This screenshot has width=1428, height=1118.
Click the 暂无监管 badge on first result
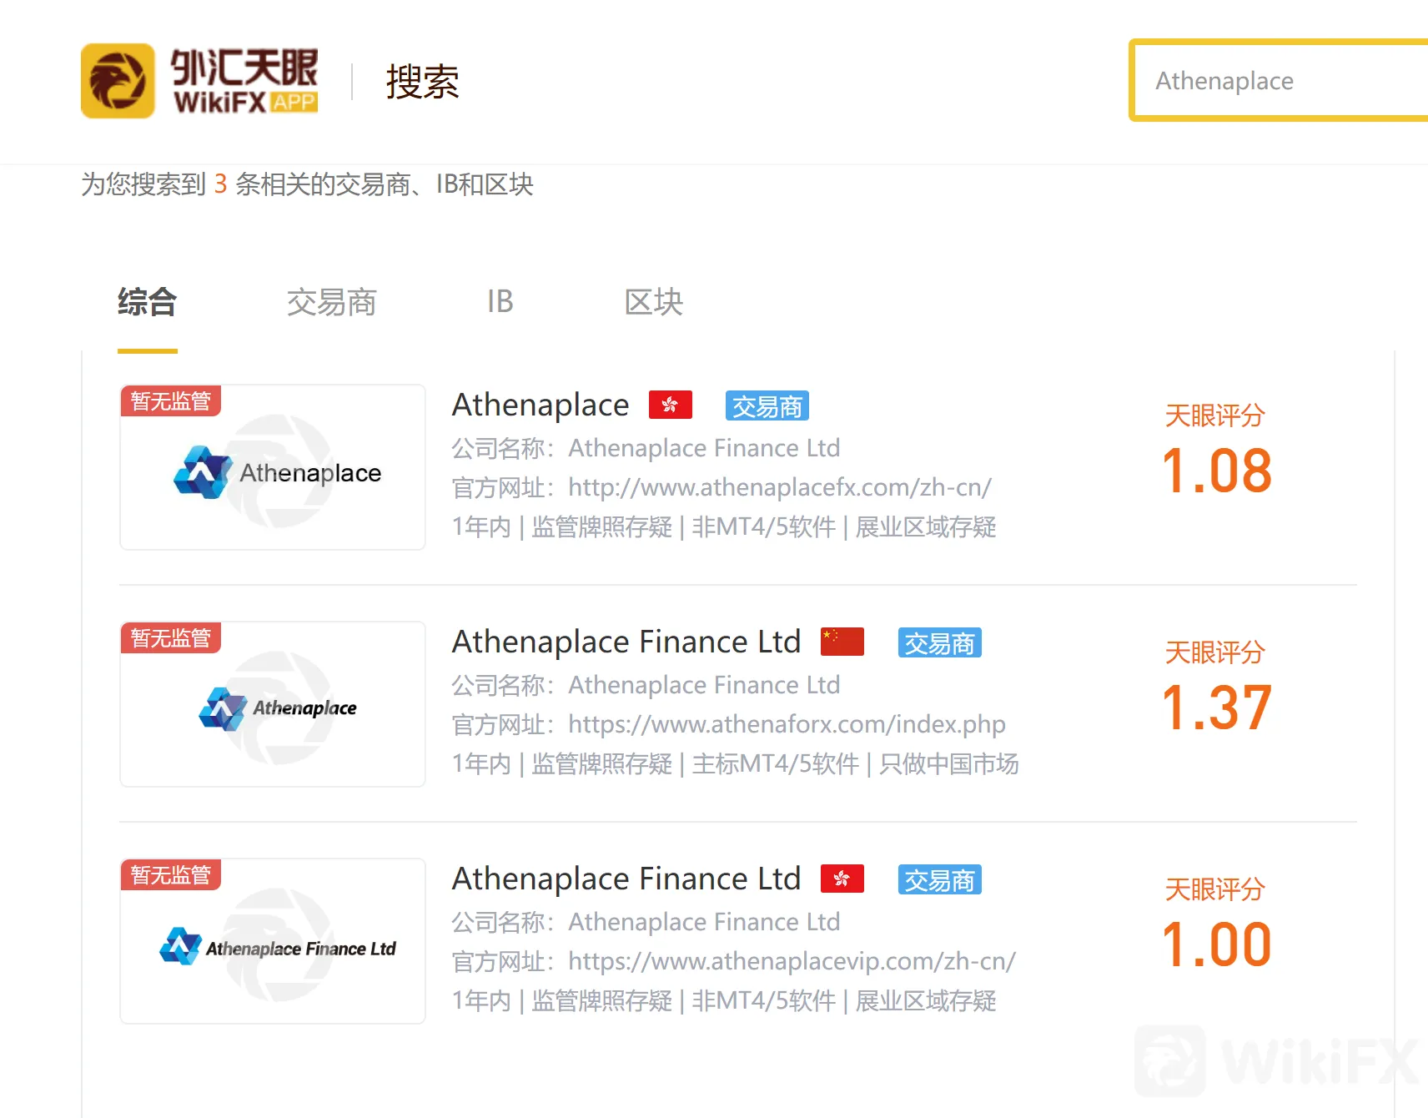point(171,401)
